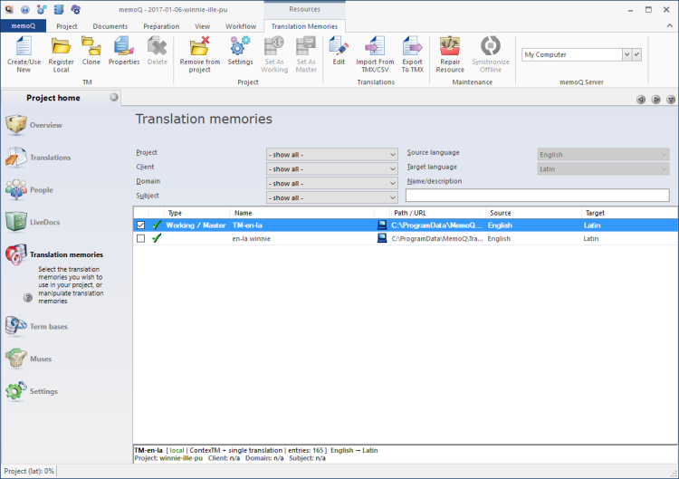
Task: Click Source language English dropdown
Action: 603,155
